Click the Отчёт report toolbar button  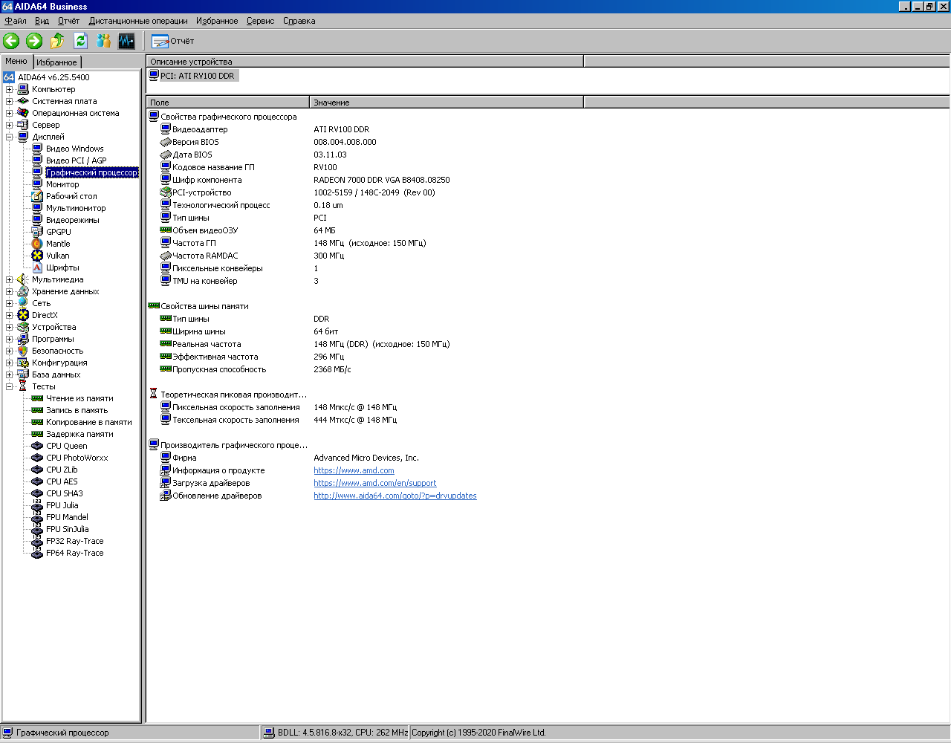(172, 41)
